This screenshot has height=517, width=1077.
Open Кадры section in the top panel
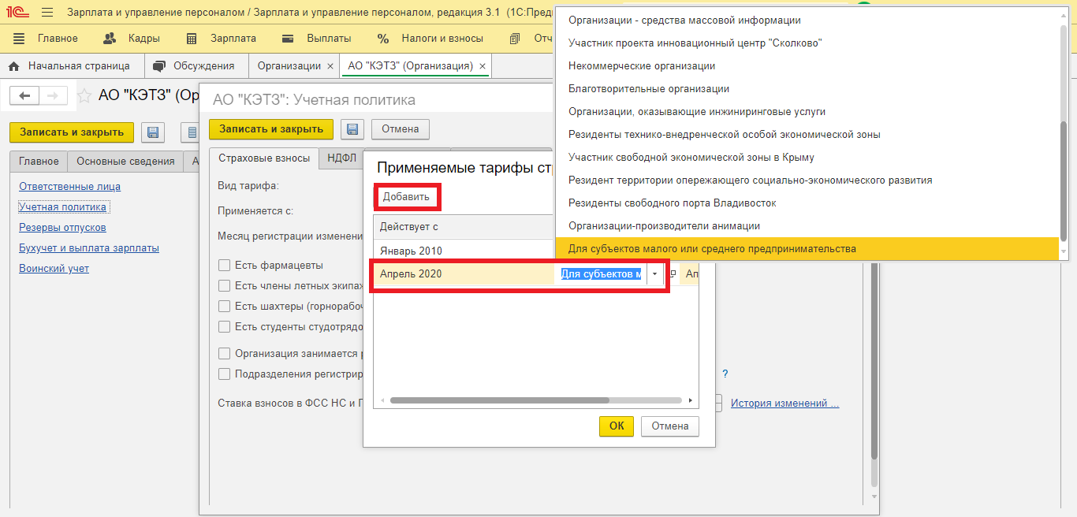tap(132, 38)
